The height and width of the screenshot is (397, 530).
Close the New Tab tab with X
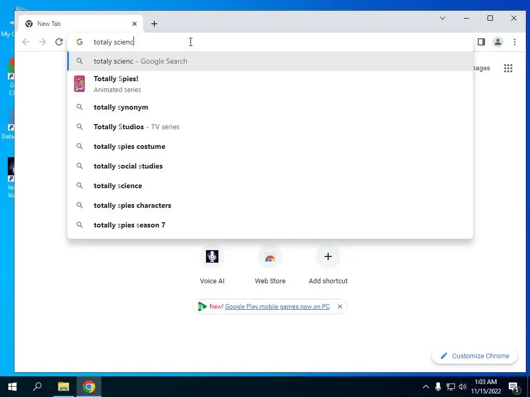135,24
